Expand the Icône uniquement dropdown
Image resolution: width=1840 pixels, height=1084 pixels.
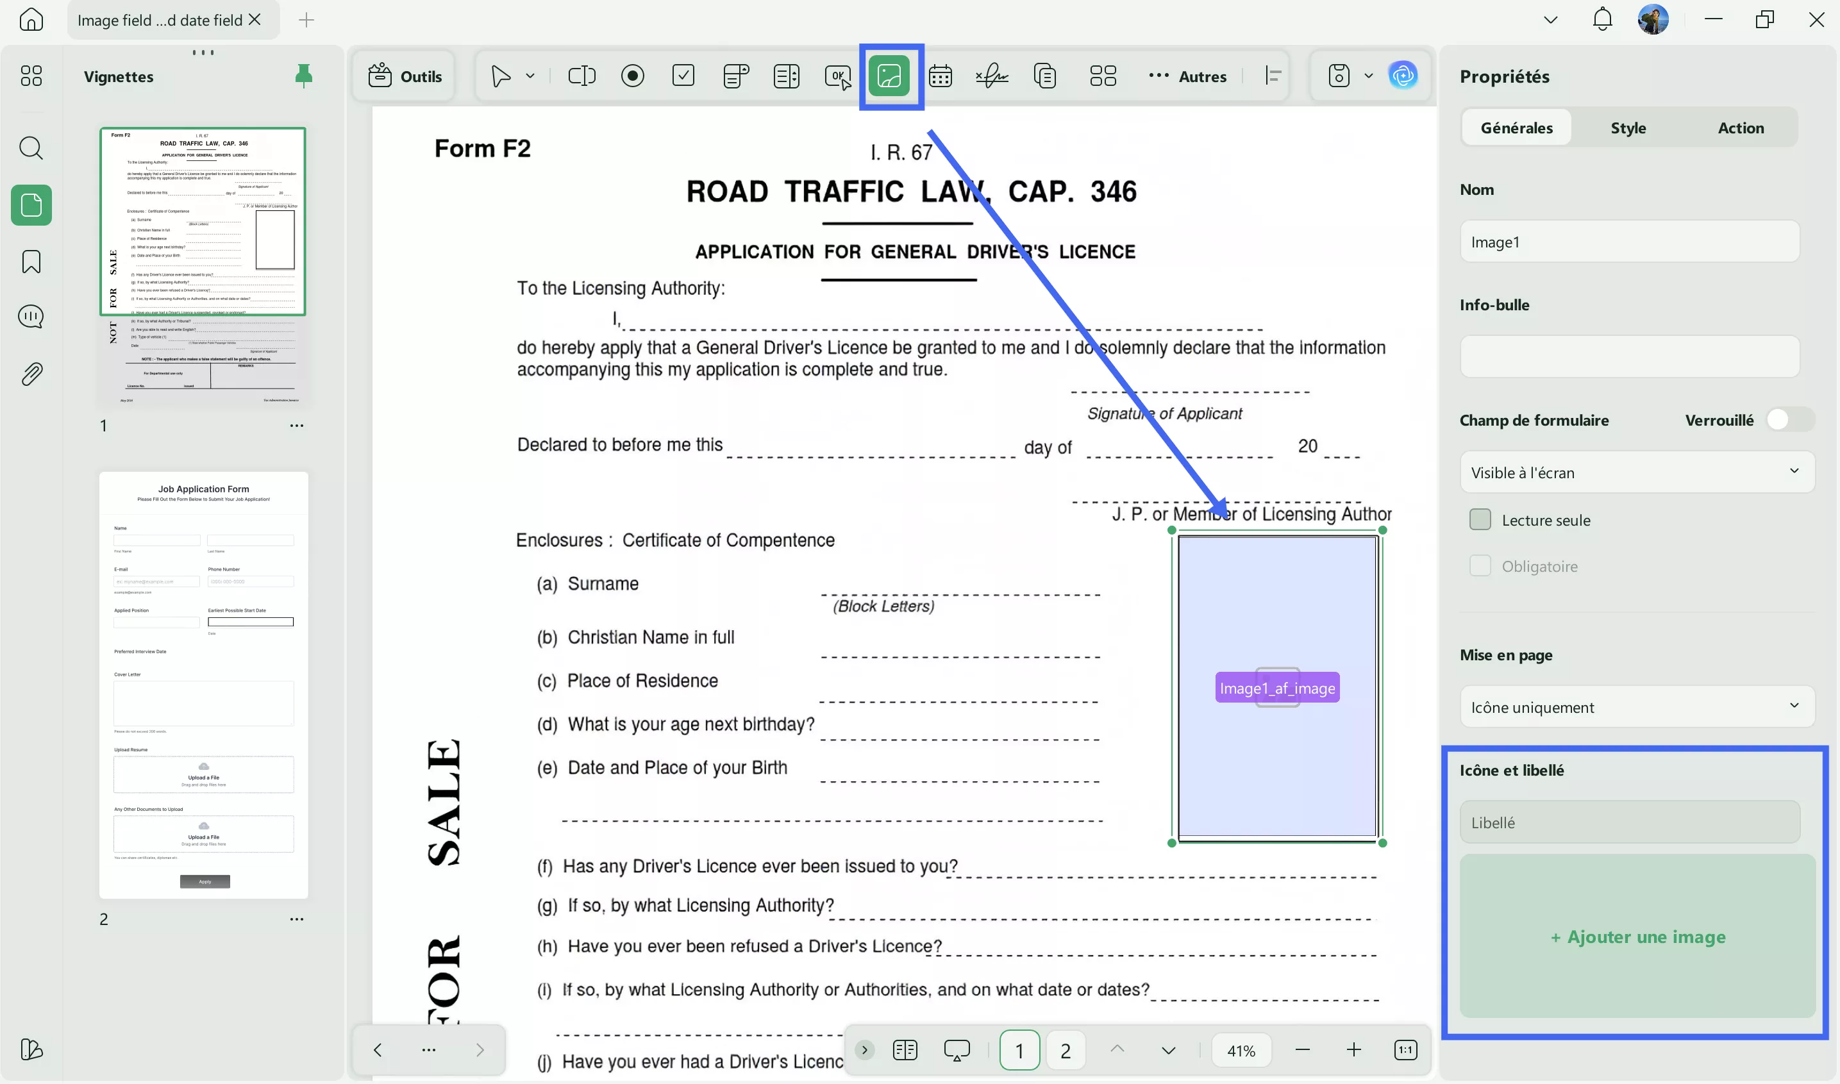coord(1636,707)
